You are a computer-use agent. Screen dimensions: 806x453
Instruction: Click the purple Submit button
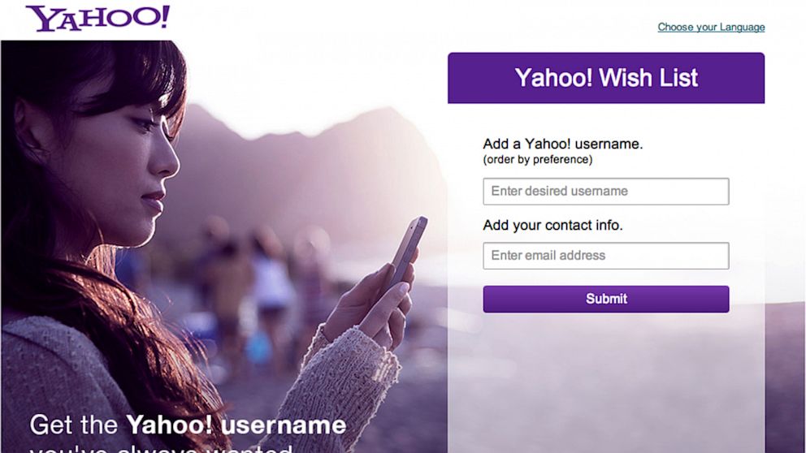(x=606, y=299)
